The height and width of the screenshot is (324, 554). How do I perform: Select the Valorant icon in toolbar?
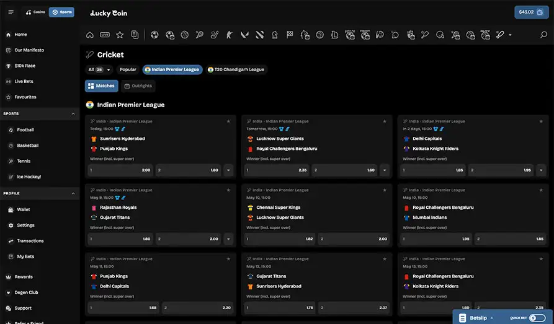[244, 35]
